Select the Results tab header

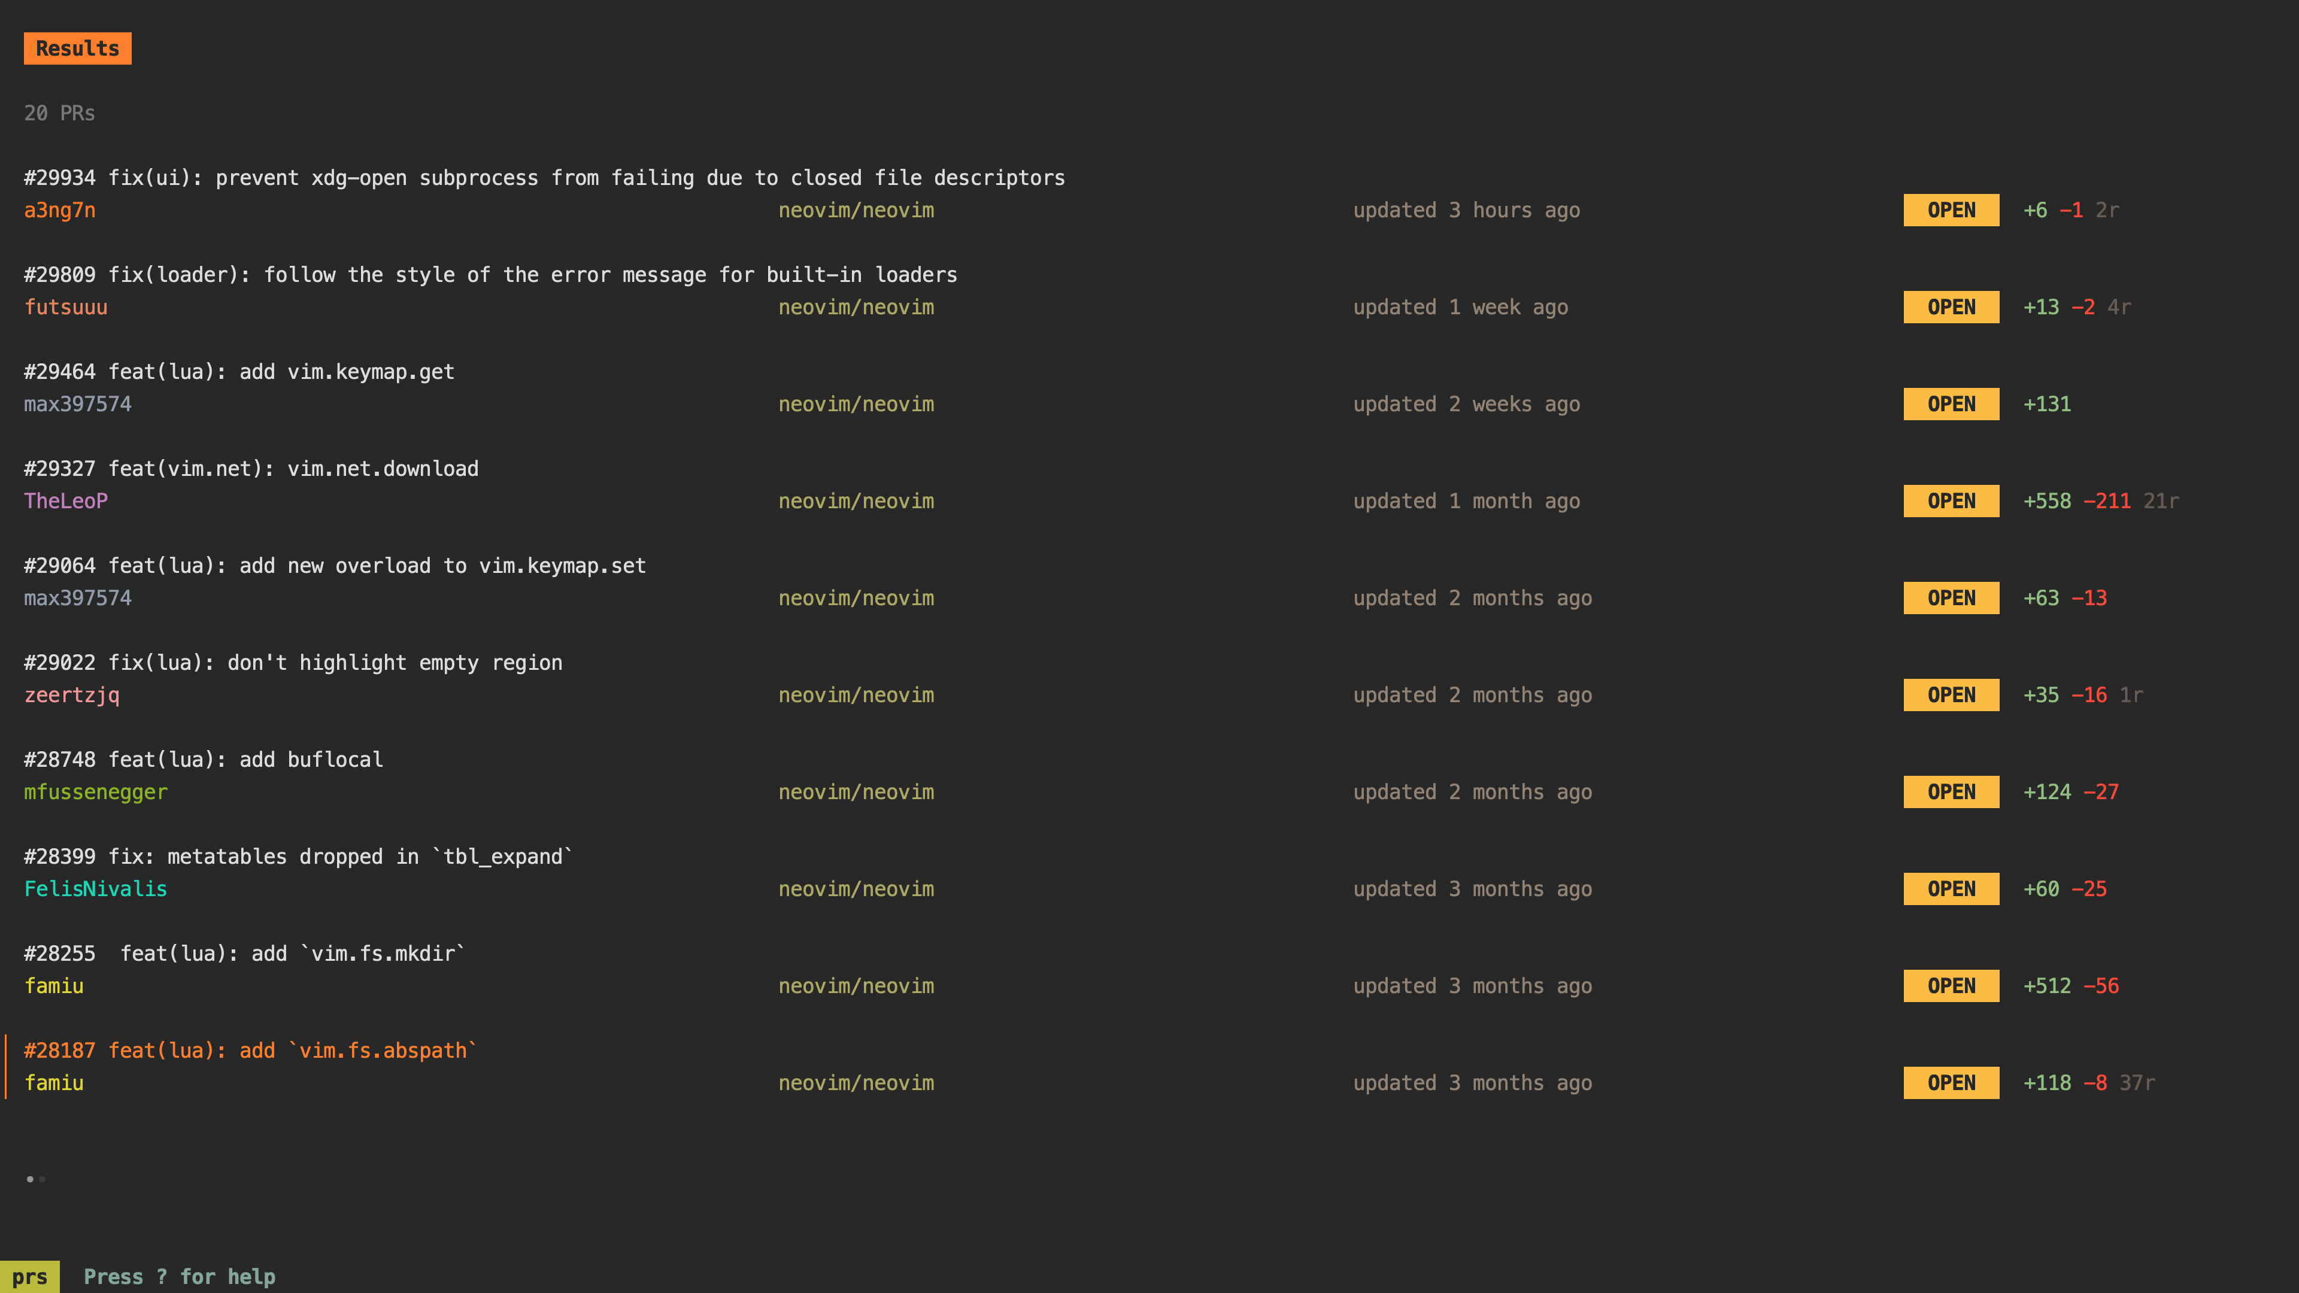[x=78, y=48]
